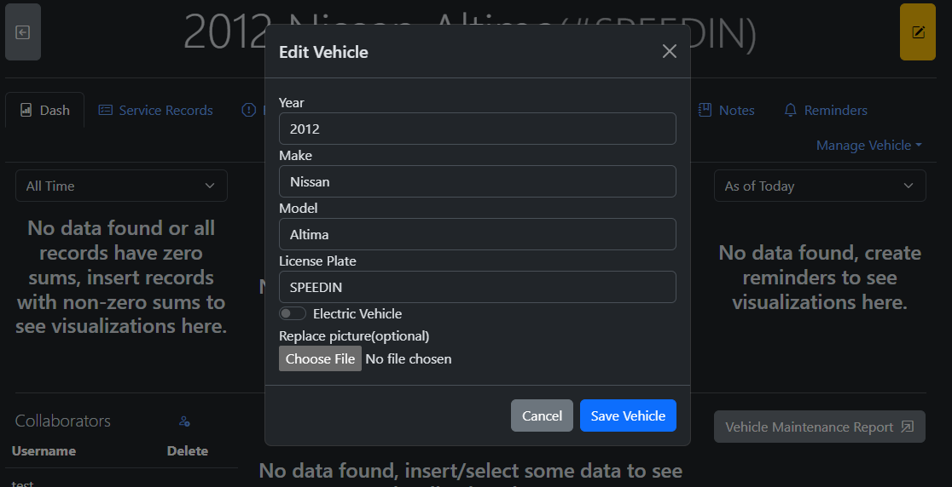Open the Reminders tab
The height and width of the screenshot is (487, 952).
coord(835,110)
